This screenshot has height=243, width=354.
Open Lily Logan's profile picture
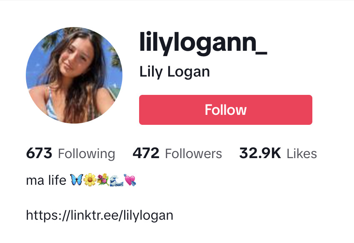[74, 75]
